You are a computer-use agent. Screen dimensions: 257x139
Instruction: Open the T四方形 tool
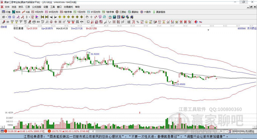pos(80,12)
